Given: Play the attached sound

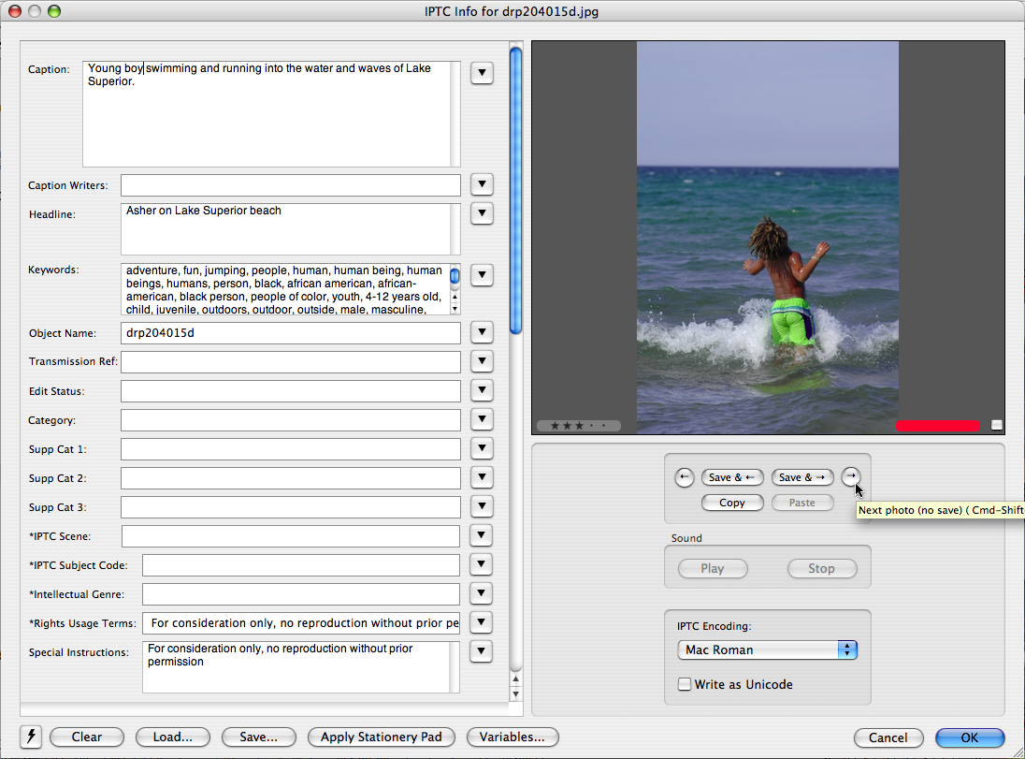Looking at the screenshot, I should coord(712,568).
